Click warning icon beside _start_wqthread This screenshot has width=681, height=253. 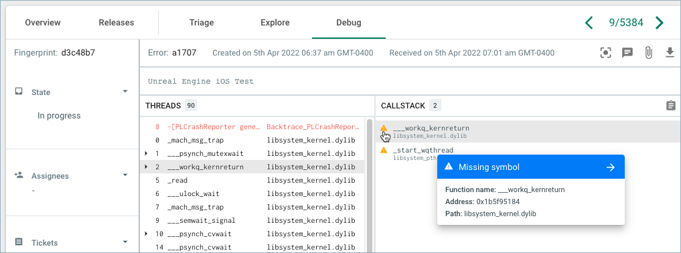click(x=384, y=150)
